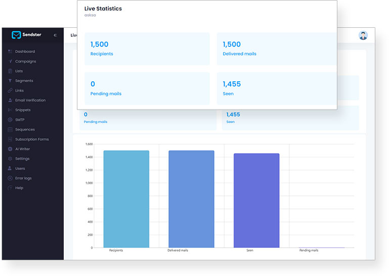
Task: Open Dashboard from the sidebar icon
Action: pos(10,51)
